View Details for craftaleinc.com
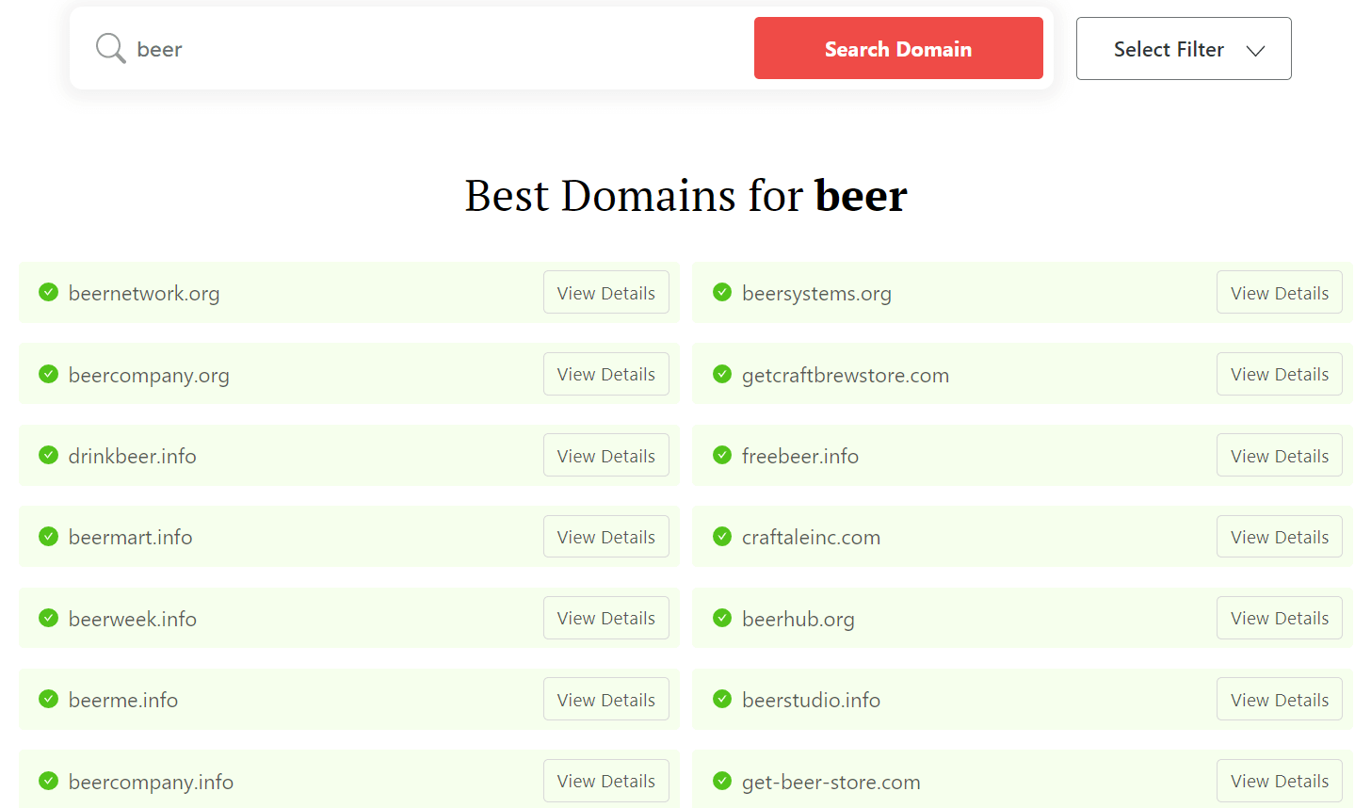1371x808 pixels. [x=1280, y=537]
